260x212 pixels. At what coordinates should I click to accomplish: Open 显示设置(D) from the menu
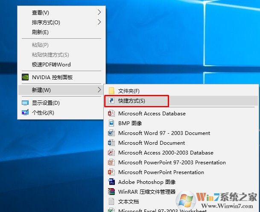click(x=61, y=103)
